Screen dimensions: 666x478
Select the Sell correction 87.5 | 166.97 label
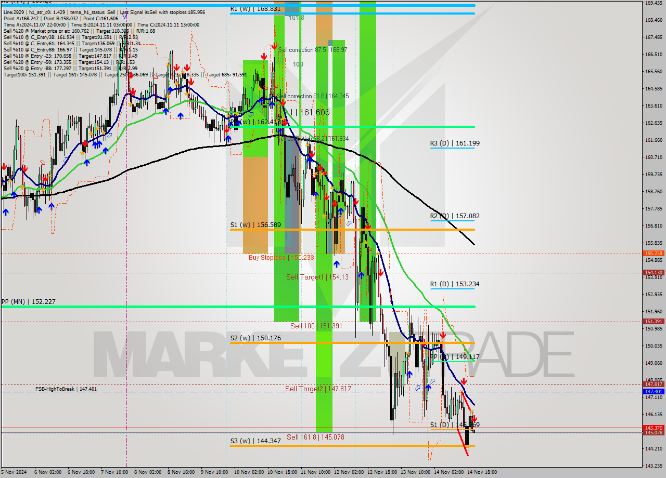(313, 50)
